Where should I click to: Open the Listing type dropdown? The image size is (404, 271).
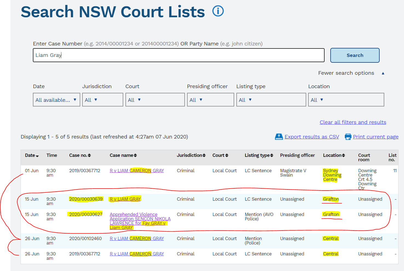(271, 100)
